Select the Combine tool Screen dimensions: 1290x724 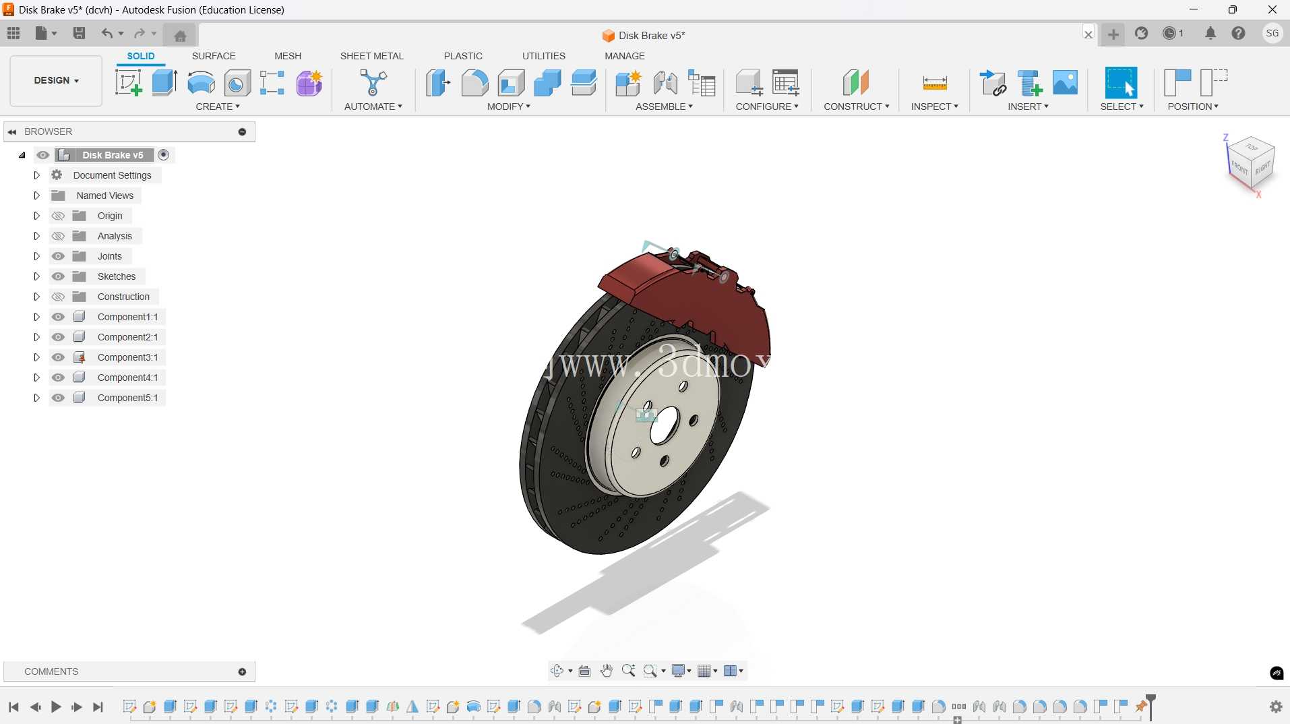pyautogui.click(x=547, y=83)
